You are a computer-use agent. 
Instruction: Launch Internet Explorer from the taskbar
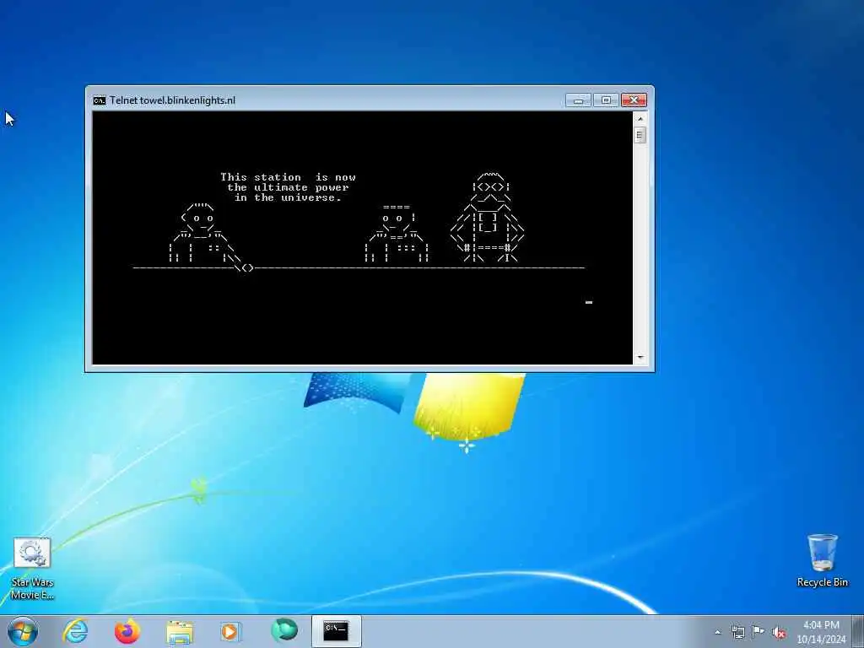coord(75,631)
